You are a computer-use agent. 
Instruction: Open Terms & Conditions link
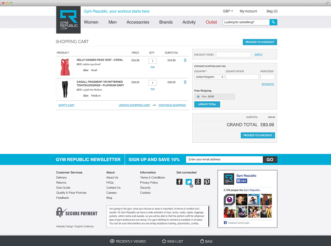(152, 177)
